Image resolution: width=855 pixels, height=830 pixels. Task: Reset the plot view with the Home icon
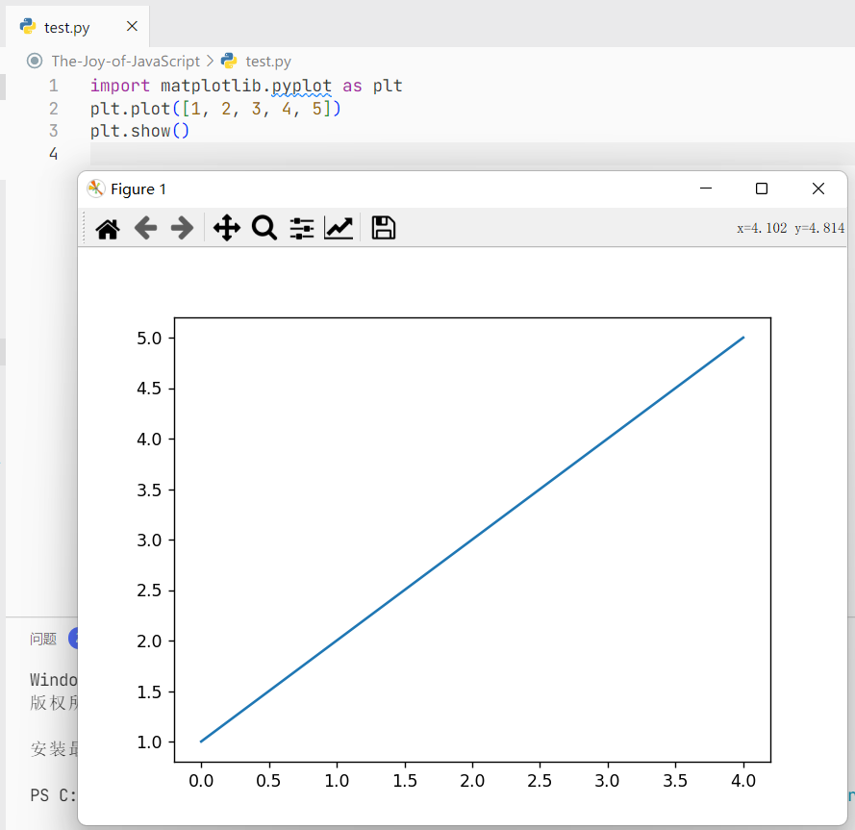coord(107,228)
